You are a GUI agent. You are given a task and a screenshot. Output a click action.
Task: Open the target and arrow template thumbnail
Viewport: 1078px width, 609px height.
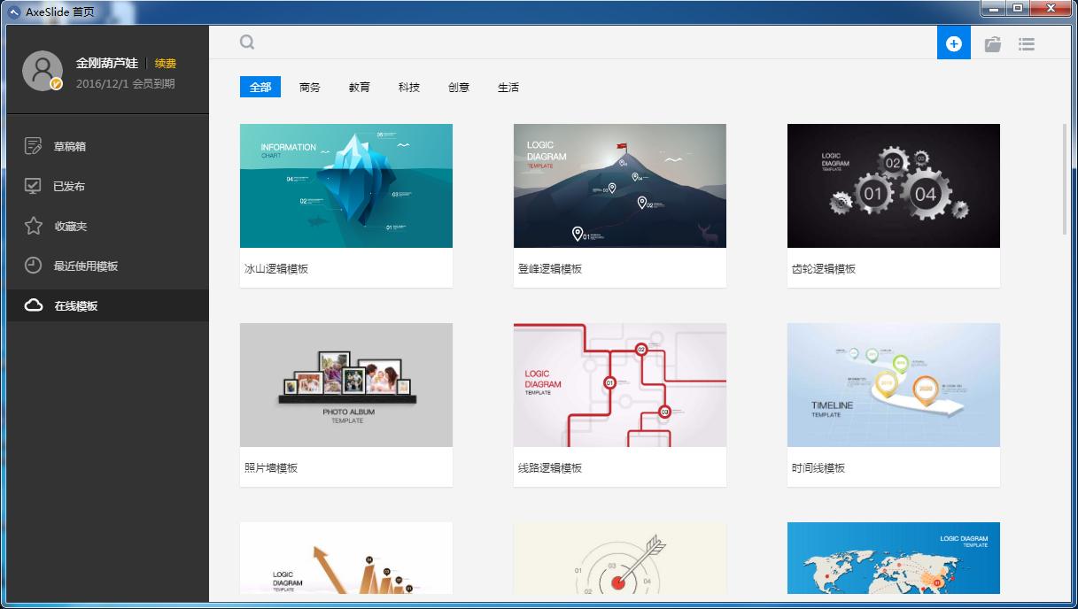tap(620, 559)
